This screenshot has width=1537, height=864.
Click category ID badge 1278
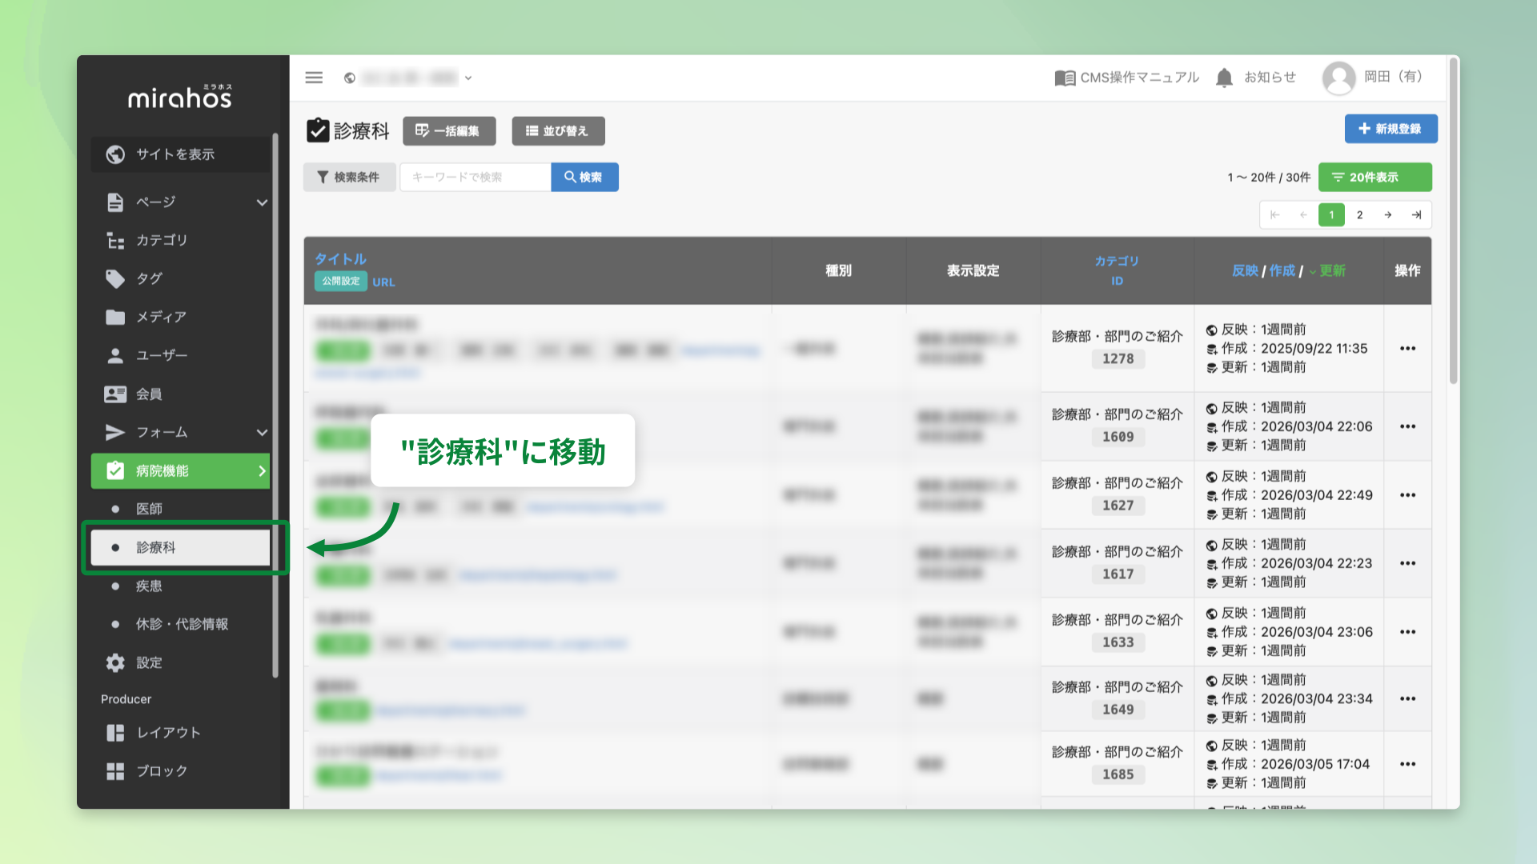(x=1118, y=359)
